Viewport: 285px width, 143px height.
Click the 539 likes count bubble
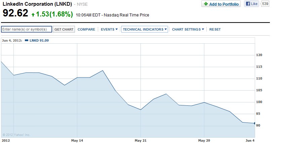(x=265, y=4)
